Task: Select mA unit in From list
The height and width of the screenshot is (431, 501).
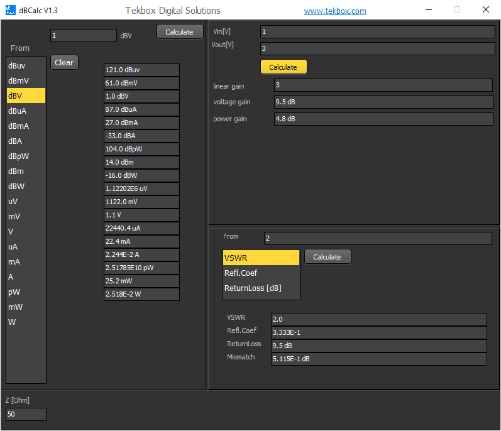Action: point(26,262)
